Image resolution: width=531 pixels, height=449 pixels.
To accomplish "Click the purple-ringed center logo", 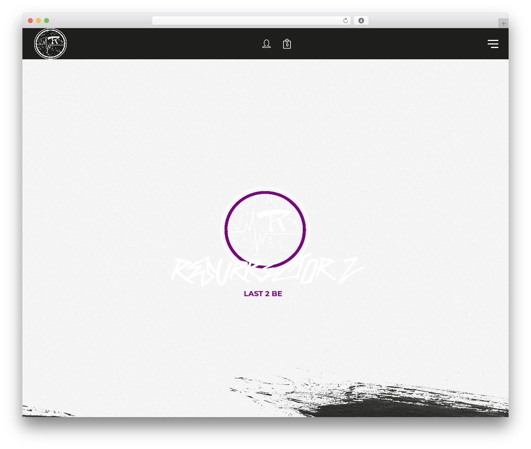I will [265, 229].
